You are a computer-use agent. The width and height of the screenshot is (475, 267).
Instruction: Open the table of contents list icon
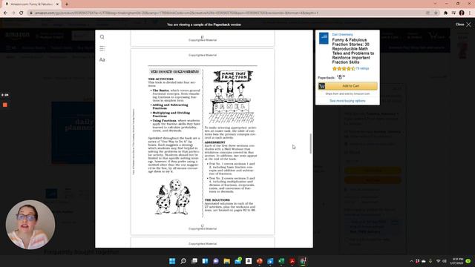(x=102, y=48)
